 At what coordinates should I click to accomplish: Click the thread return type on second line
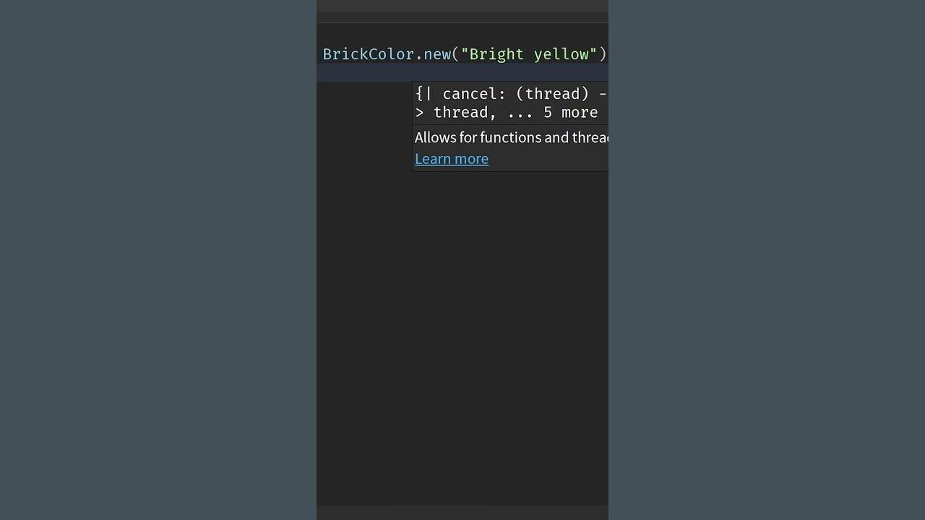[x=460, y=113]
